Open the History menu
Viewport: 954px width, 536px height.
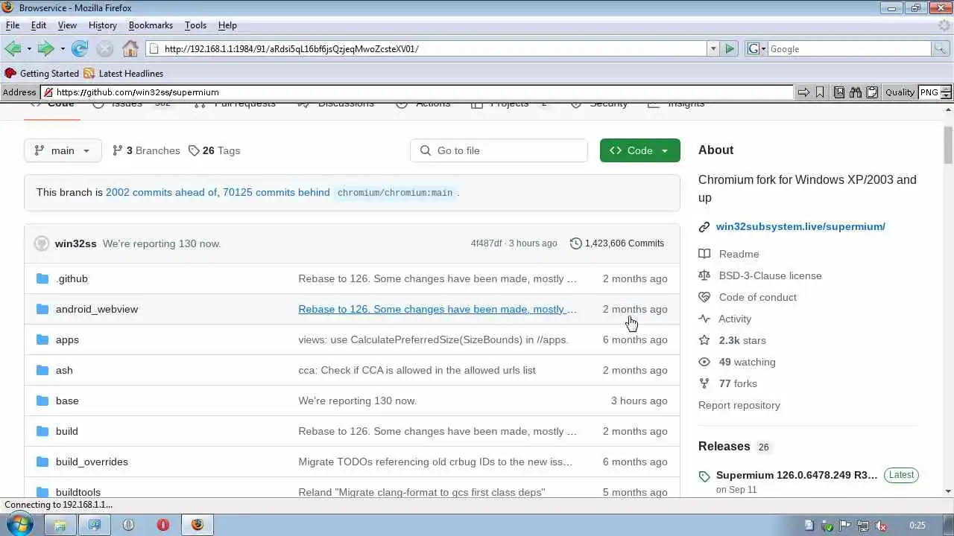pos(103,25)
